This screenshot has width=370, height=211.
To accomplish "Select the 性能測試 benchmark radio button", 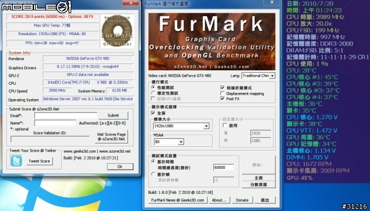I will [x=153, y=87].
